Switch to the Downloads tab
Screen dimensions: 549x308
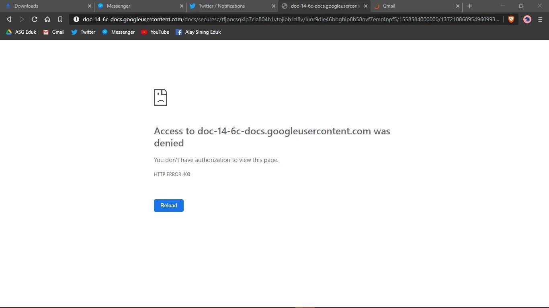47,6
